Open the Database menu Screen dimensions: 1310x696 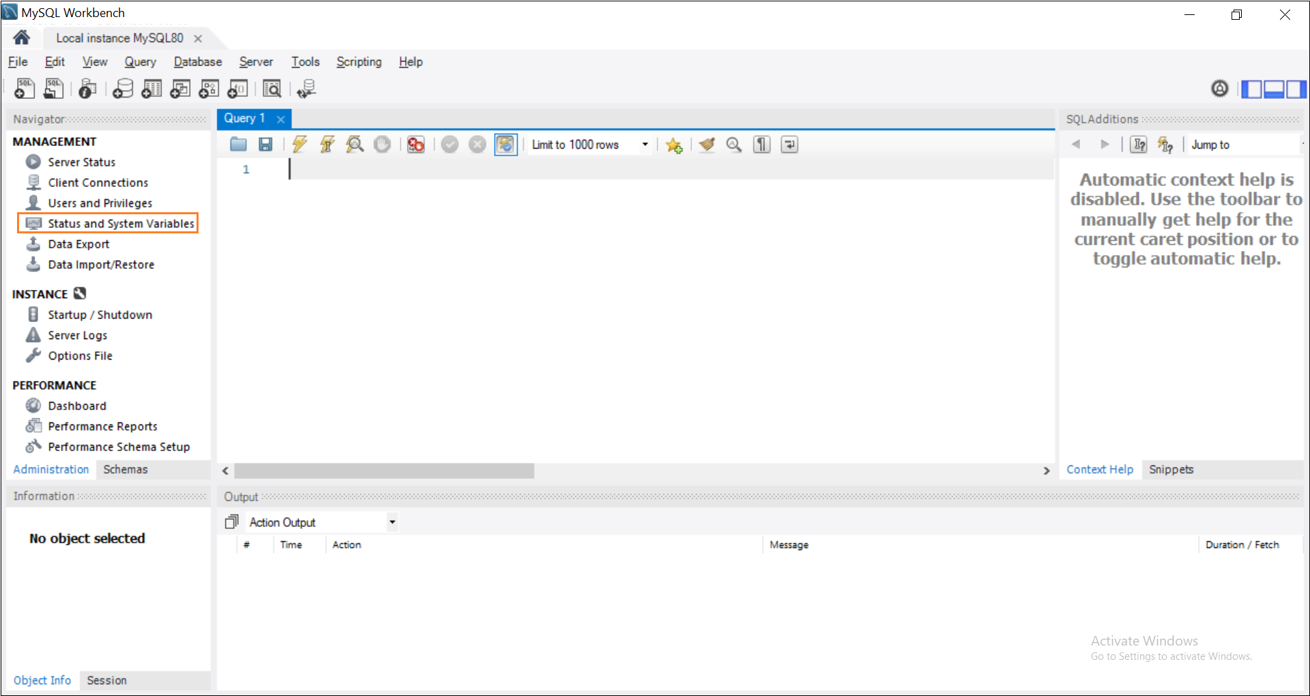(x=198, y=61)
